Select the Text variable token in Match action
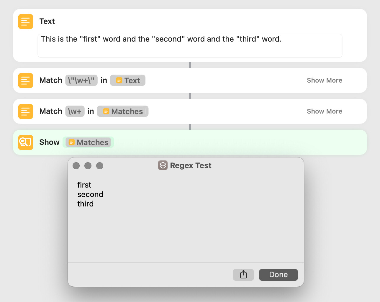The width and height of the screenshot is (380, 302). click(128, 80)
